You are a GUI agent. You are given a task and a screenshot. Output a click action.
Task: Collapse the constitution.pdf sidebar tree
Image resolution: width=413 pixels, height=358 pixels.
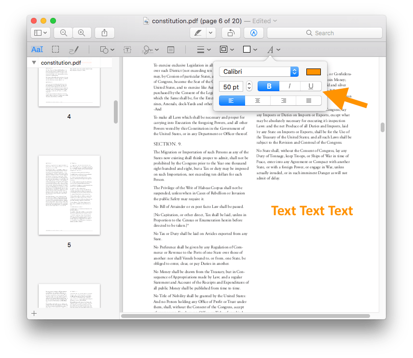pos(34,63)
